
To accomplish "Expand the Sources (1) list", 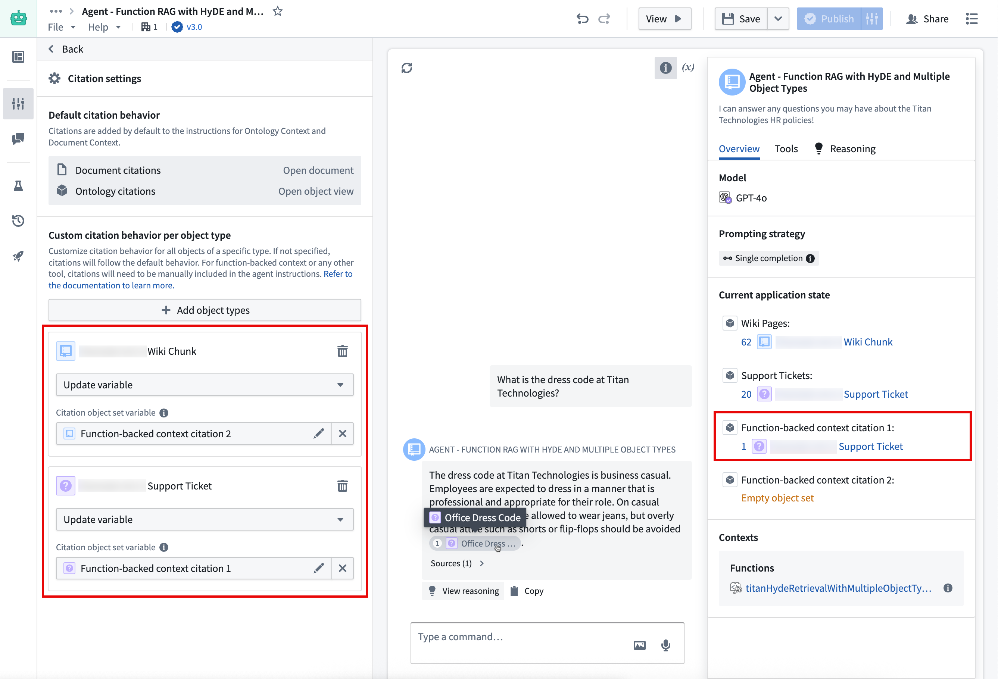I will [456, 563].
